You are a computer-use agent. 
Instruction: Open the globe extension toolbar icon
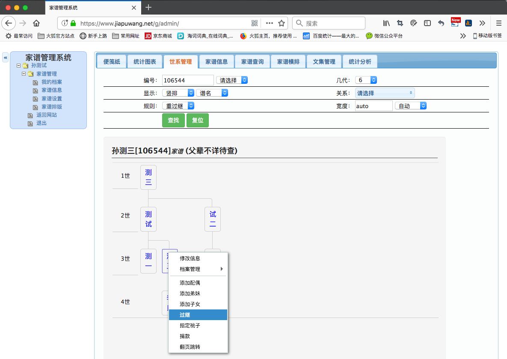point(413,23)
